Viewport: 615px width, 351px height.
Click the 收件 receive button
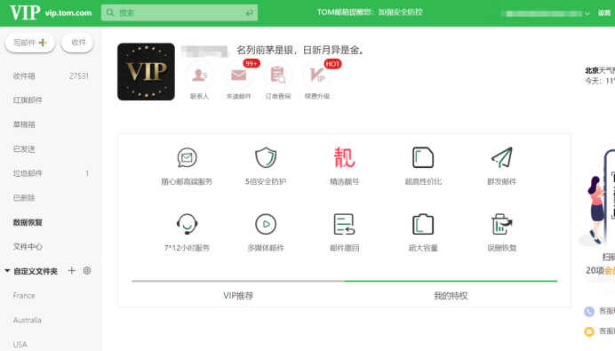77,43
